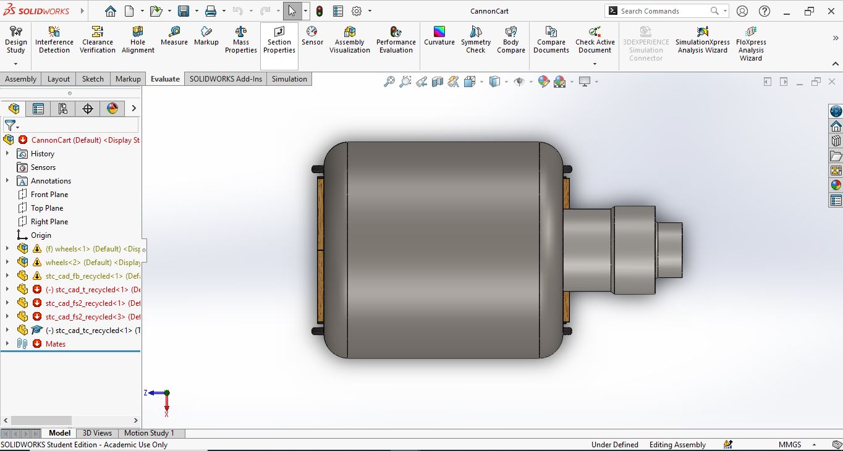Open the ConfigurationManager tab icon
The height and width of the screenshot is (451, 843).
[x=63, y=109]
